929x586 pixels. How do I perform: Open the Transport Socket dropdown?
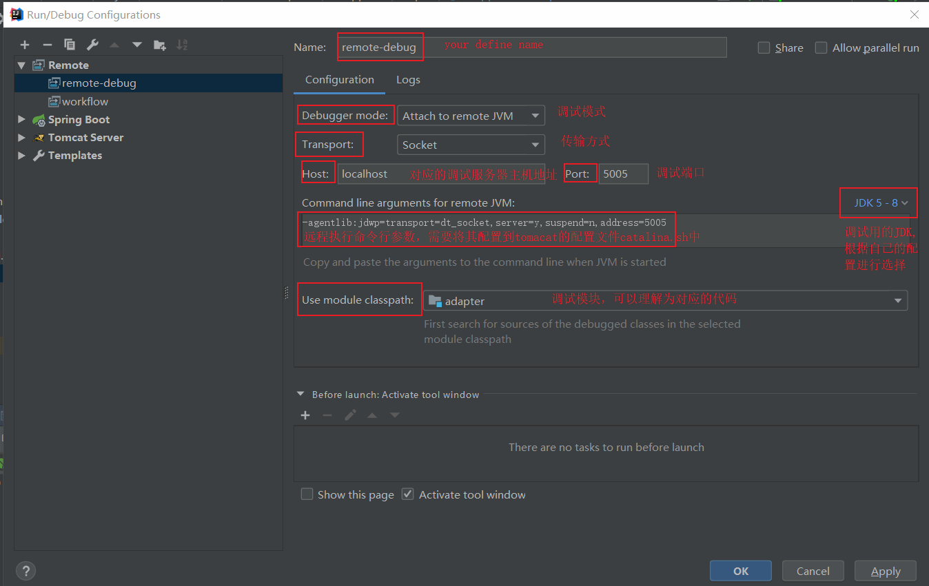click(471, 145)
